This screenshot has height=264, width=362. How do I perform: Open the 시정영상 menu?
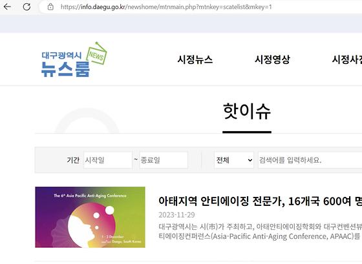coord(272,59)
